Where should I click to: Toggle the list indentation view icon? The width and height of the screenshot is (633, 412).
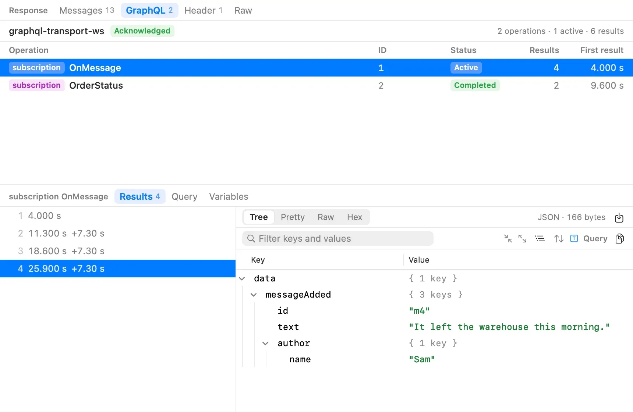point(540,238)
